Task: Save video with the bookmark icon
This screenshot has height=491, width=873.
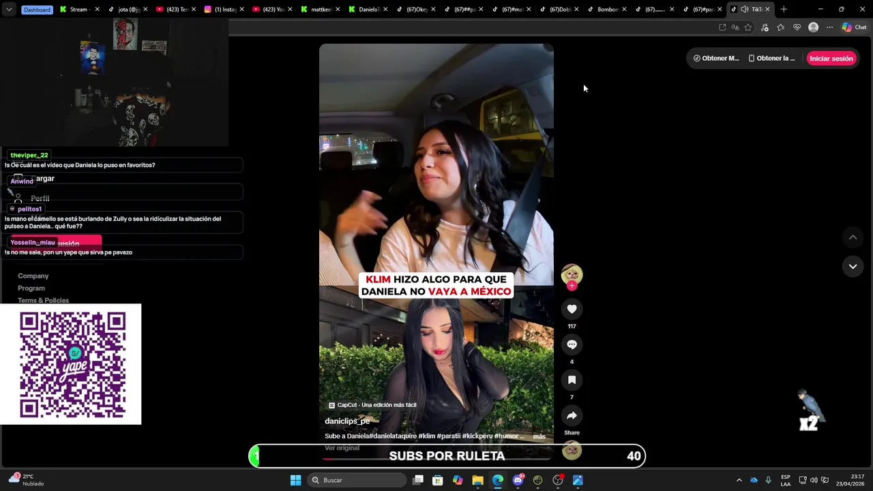Action: pyautogui.click(x=572, y=380)
